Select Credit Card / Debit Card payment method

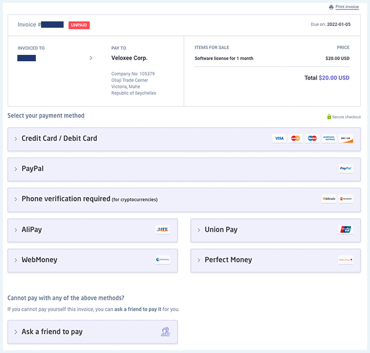tap(184, 139)
